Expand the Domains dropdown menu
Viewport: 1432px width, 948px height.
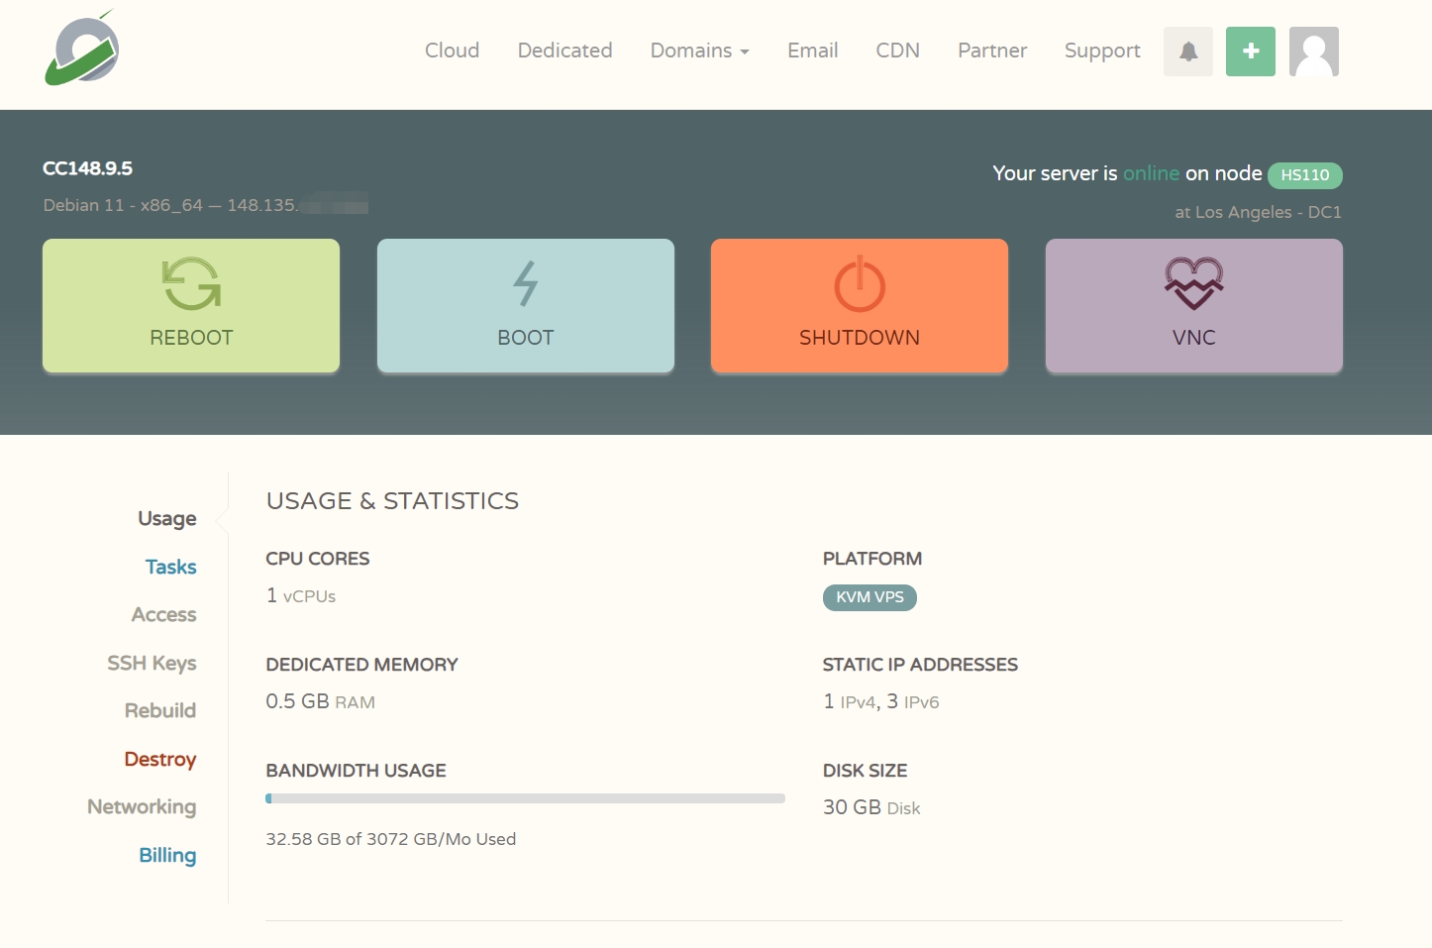coord(700,51)
